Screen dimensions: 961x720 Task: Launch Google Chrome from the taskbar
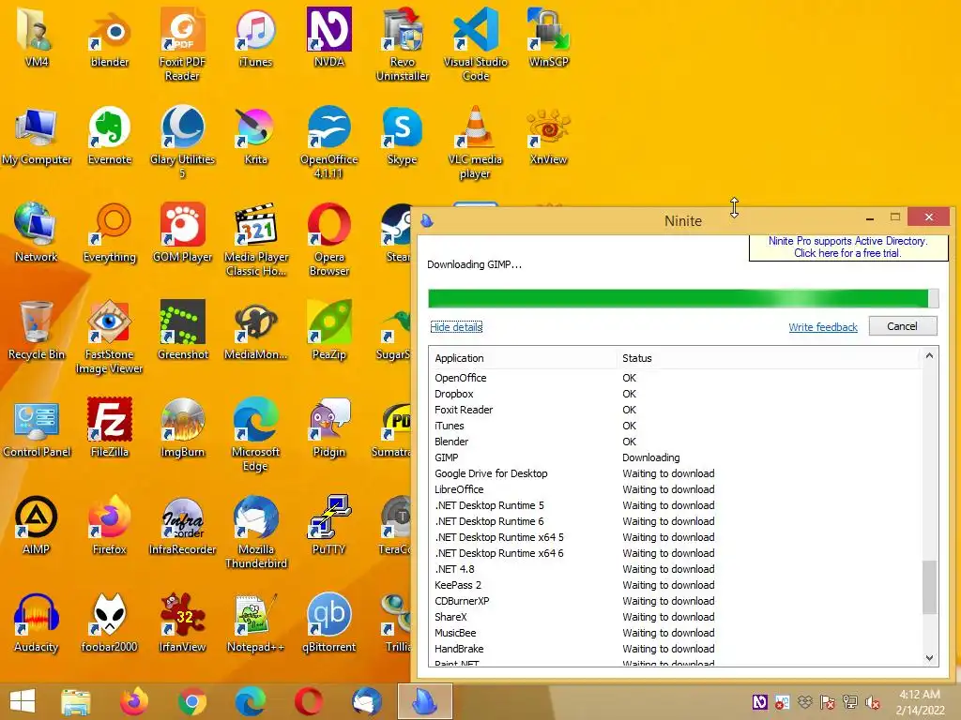point(191,701)
